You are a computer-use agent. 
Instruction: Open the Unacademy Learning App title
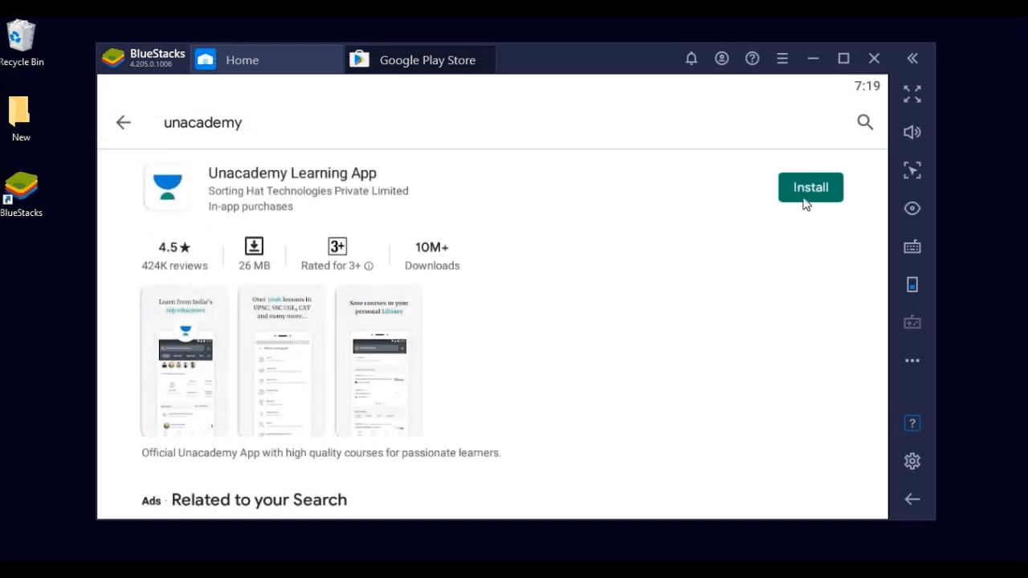point(292,173)
